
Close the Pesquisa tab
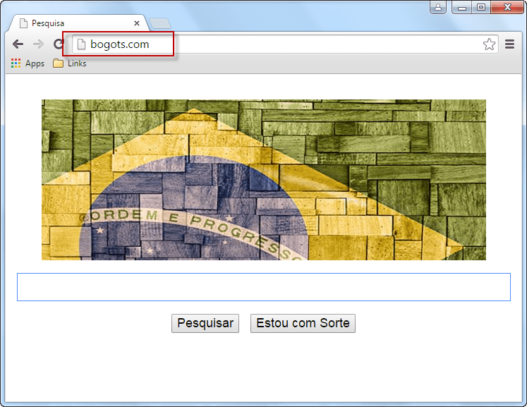137,23
